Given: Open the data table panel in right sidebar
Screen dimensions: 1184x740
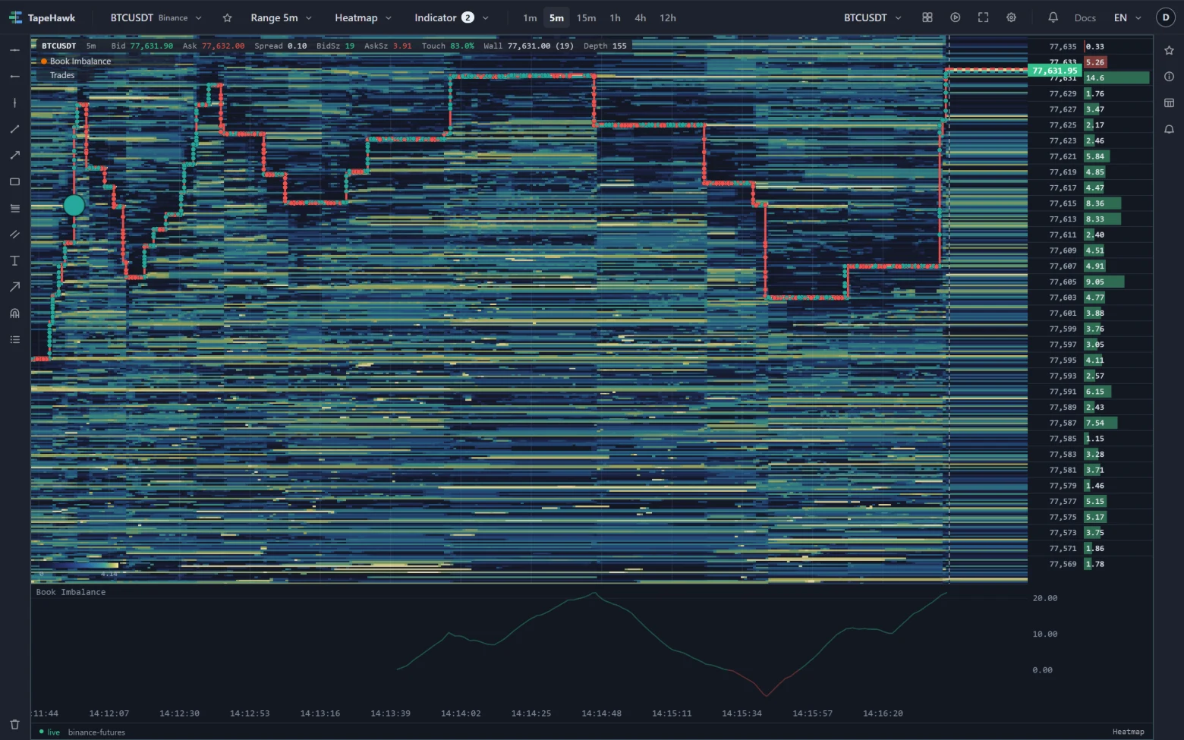Looking at the screenshot, I should click(x=1169, y=102).
